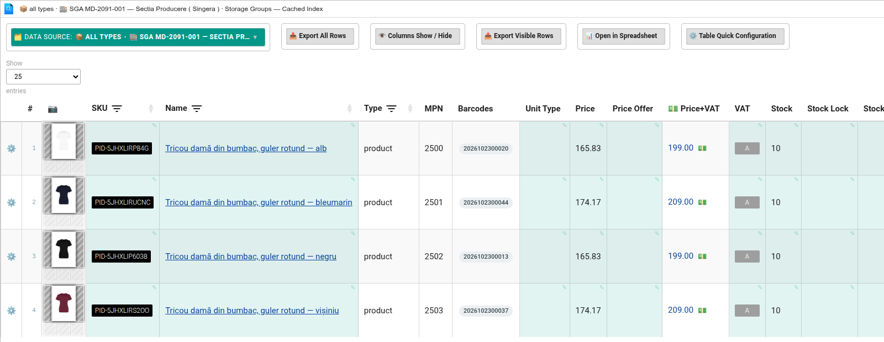884x342 pixels.
Task: Click the VAT "A" badge in the alb row
Action: click(747, 148)
